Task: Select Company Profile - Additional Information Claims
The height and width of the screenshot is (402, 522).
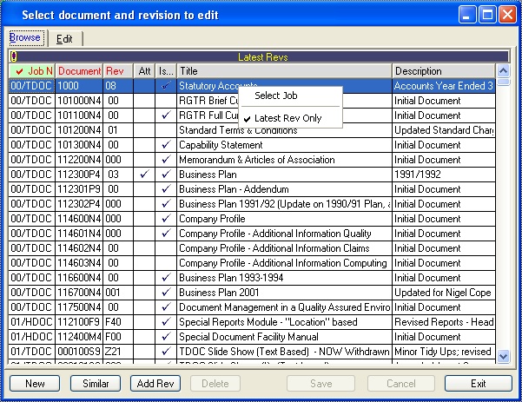Action: [284, 248]
